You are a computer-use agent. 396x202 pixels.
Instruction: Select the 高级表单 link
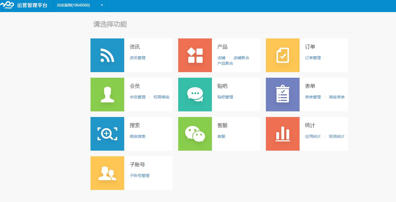pyautogui.click(x=337, y=97)
